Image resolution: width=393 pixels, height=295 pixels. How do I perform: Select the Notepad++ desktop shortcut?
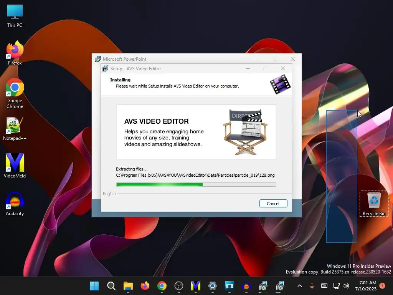click(15, 129)
